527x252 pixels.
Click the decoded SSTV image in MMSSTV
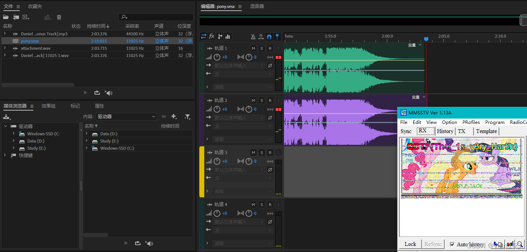click(462, 168)
